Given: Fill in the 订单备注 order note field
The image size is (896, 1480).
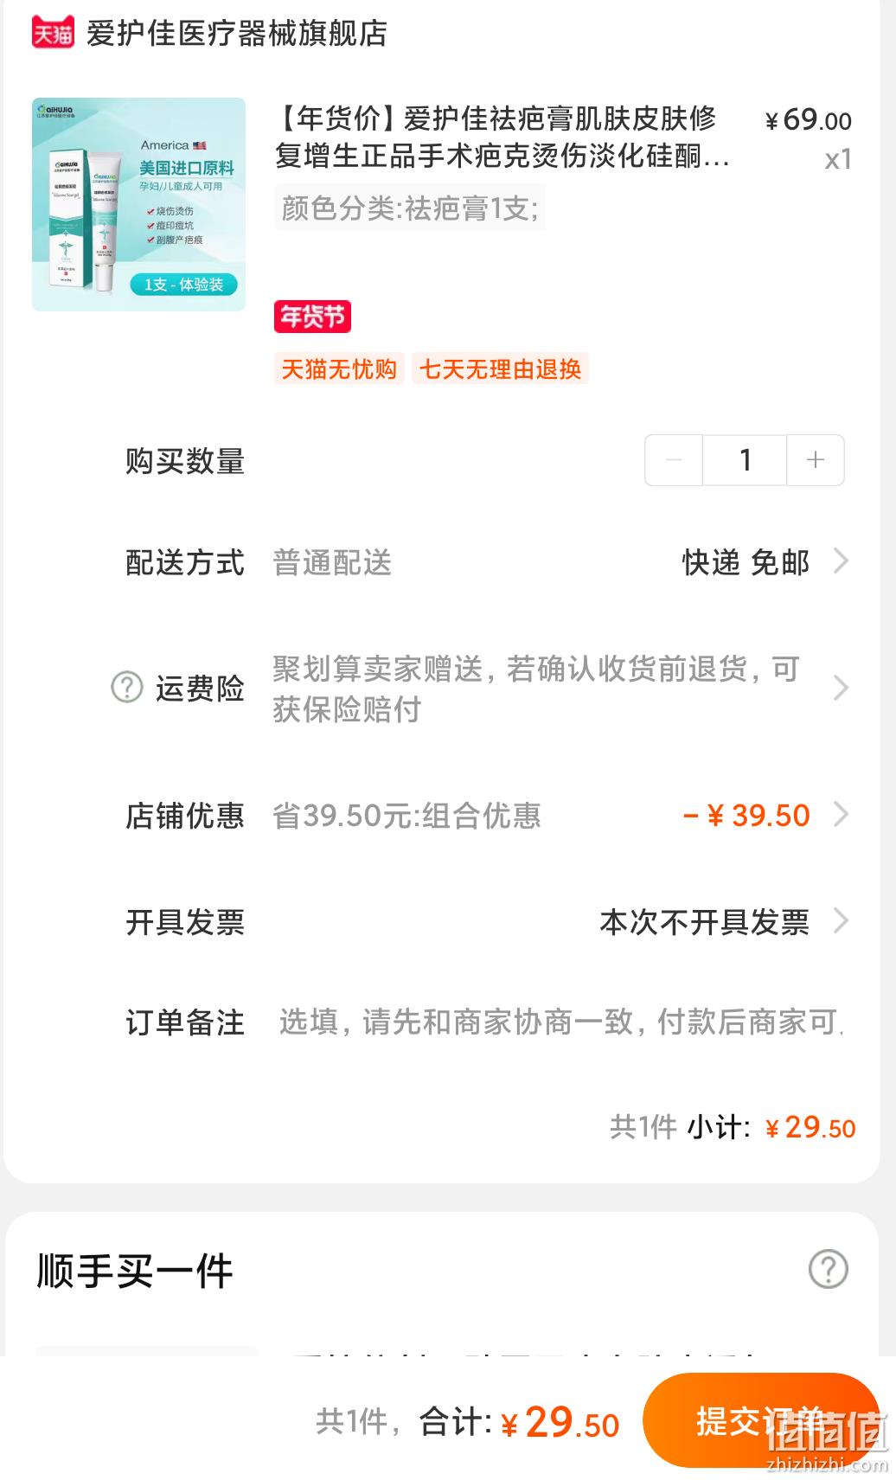Looking at the screenshot, I should coord(560,1022).
